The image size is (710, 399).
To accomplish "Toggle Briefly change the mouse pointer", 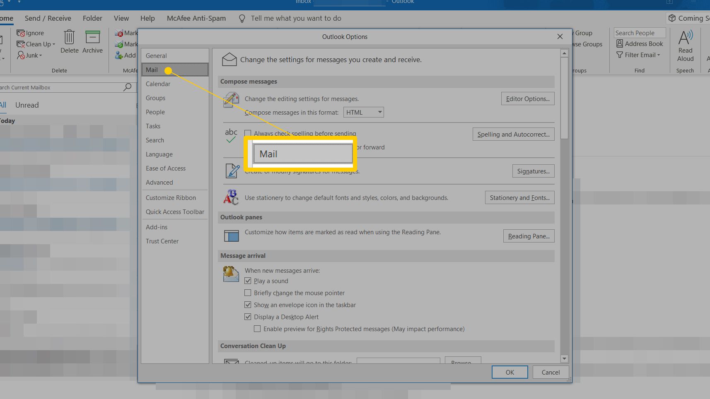I will tap(248, 293).
